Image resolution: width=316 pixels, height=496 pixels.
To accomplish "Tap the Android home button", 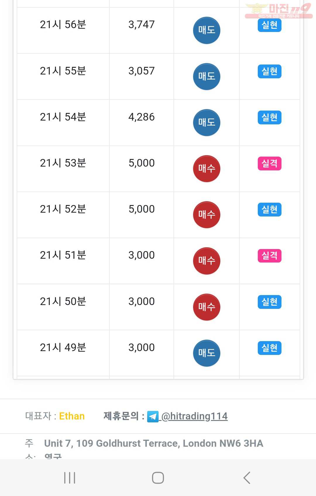I will click(x=158, y=478).
